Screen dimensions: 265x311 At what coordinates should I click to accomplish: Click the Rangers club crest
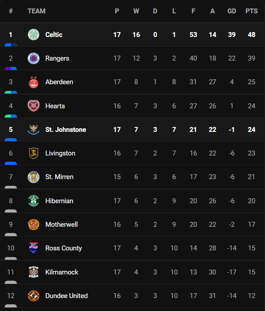(x=33, y=58)
